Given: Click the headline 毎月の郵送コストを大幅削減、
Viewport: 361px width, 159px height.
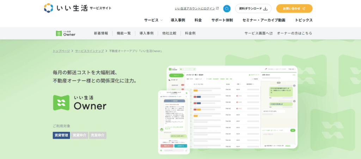Looking at the screenshot, I should point(85,73).
